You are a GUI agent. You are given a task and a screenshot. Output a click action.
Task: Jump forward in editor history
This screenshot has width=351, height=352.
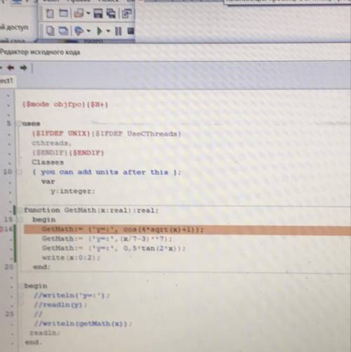click(23, 68)
